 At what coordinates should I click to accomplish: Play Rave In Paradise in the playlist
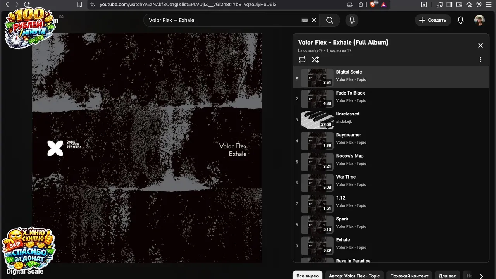pos(391,260)
